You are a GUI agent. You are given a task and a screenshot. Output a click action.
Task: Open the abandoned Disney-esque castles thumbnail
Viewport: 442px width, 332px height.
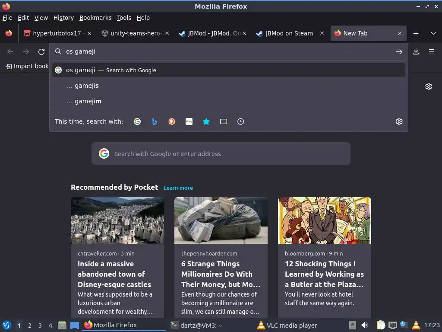[117, 220]
